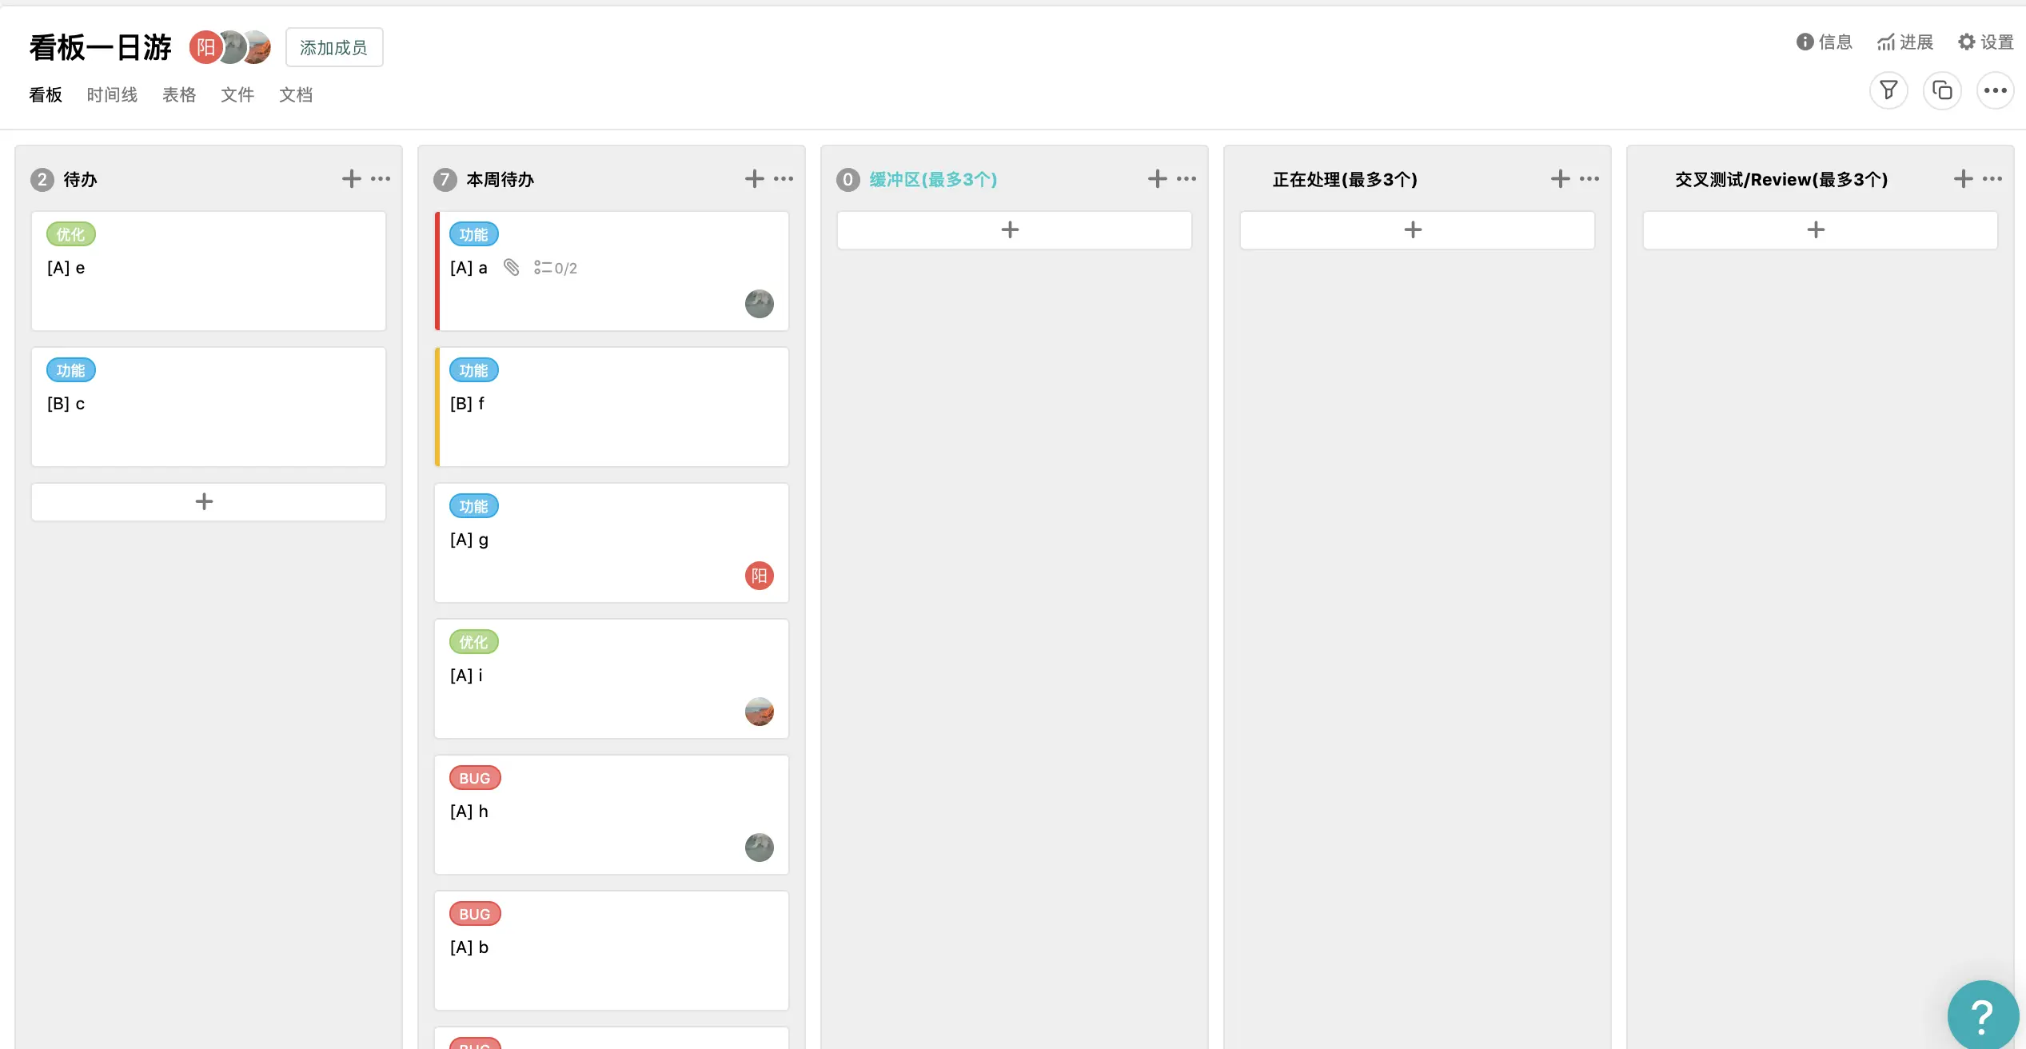
Task: Click the 添加成员 button
Action: pos(334,48)
